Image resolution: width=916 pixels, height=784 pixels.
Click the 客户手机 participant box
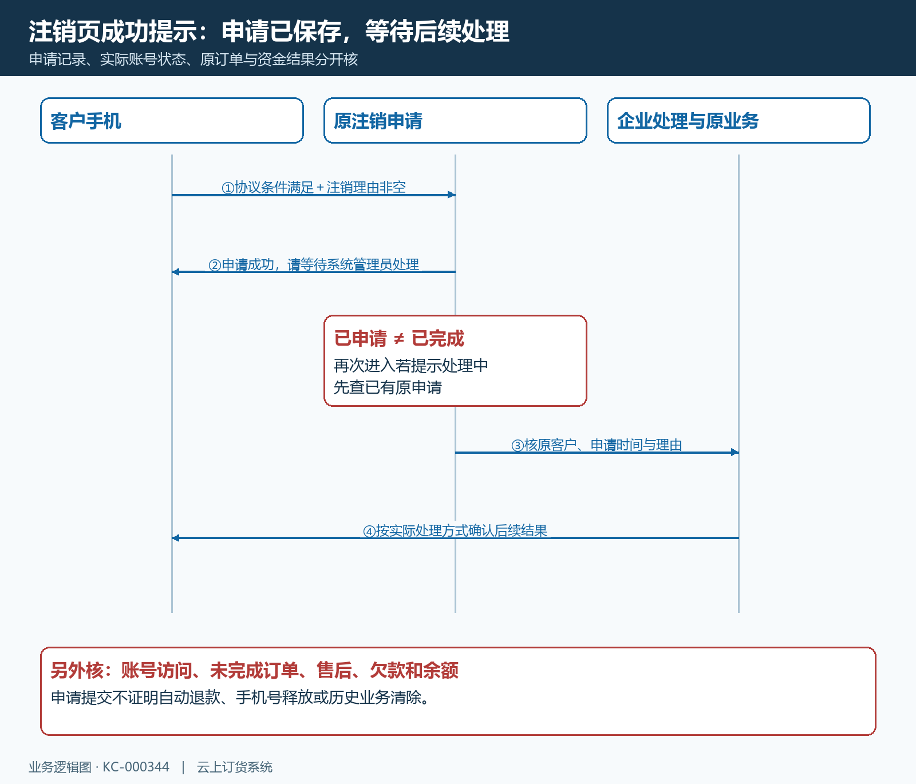(172, 120)
